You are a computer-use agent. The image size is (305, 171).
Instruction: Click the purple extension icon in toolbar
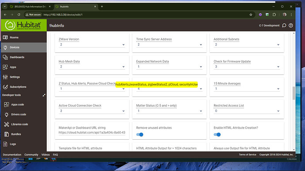(x=260, y=15)
